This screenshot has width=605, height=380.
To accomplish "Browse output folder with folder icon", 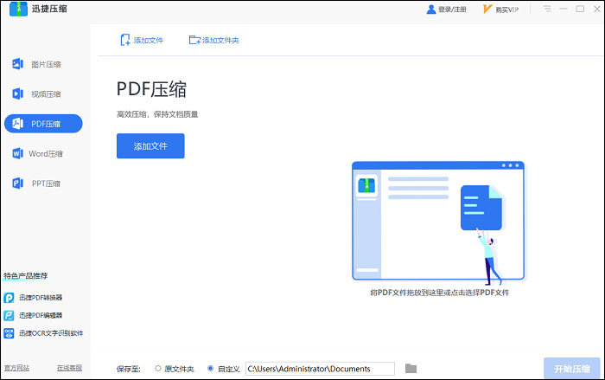I will point(411,369).
